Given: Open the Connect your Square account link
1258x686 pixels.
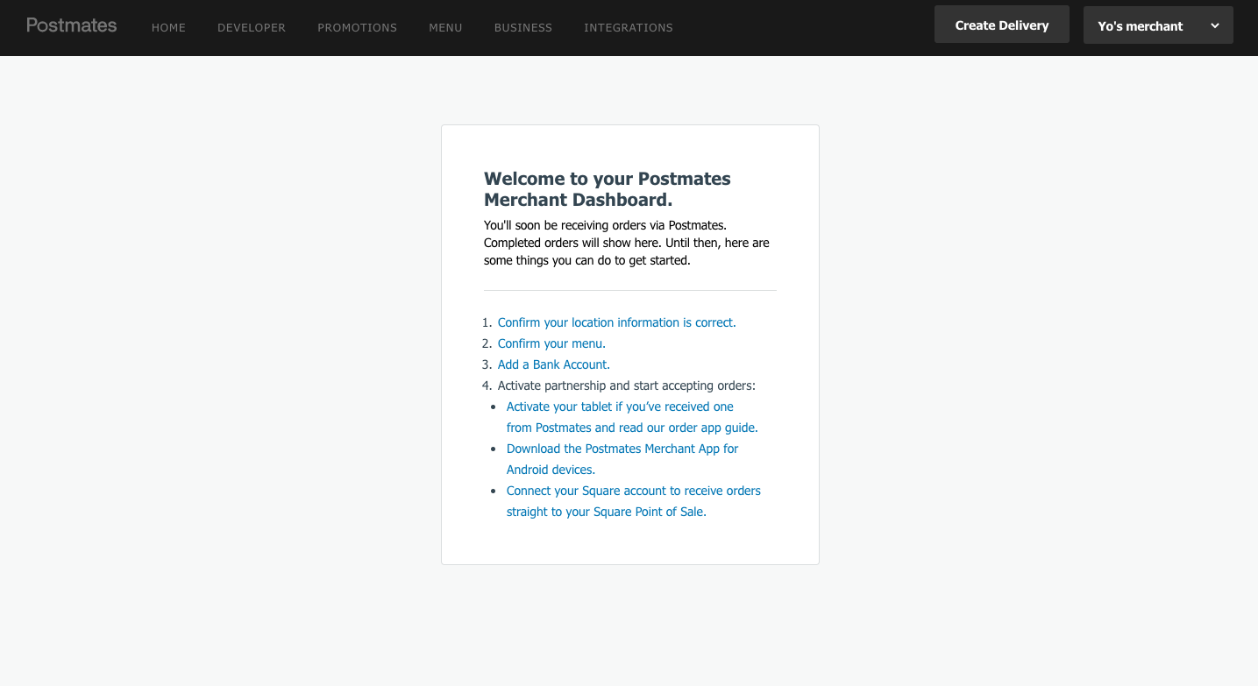Looking at the screenshot, I should pyautogui.click(x=634, y=501).
